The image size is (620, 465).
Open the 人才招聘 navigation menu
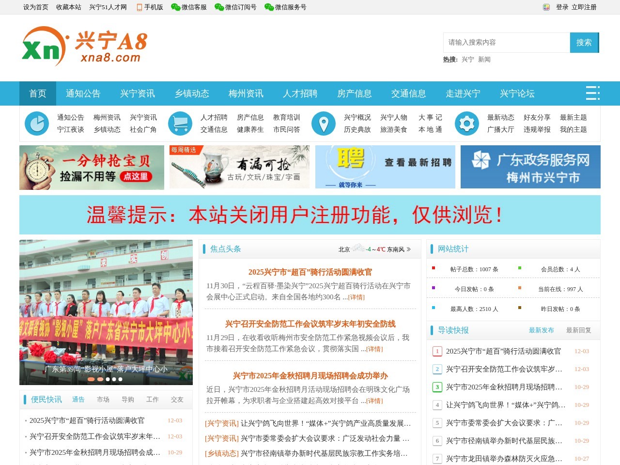[300, 93]
